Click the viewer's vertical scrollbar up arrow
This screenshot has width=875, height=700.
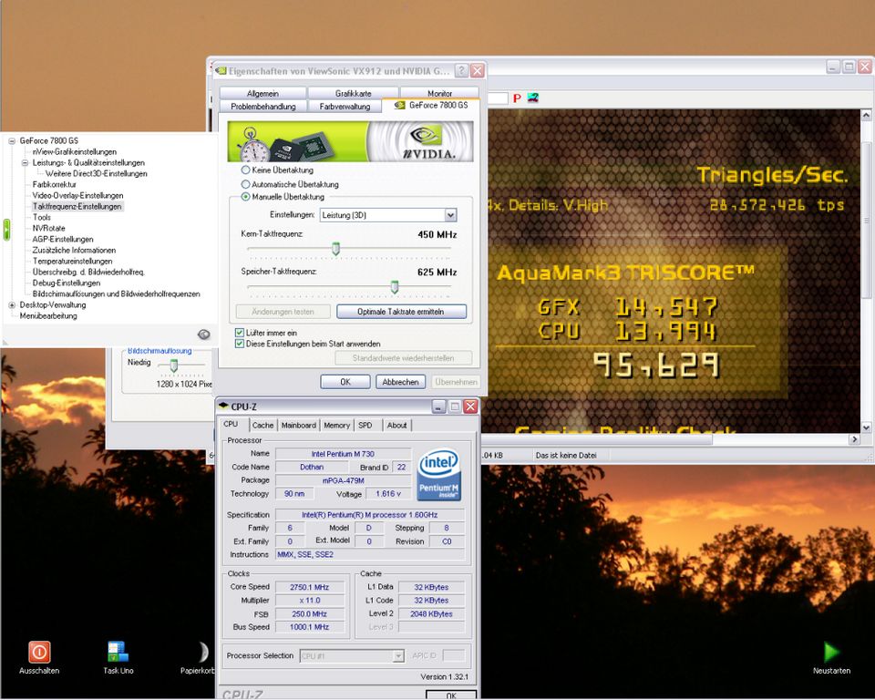point(866,115)
